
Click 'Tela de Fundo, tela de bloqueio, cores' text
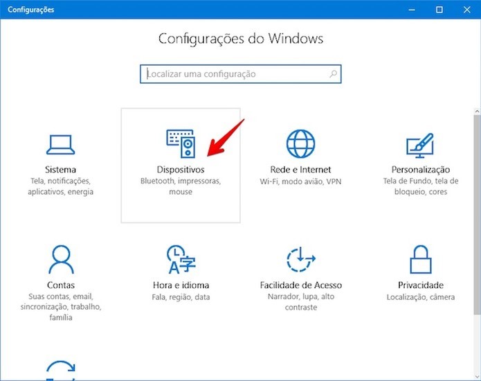pos(421,186)
